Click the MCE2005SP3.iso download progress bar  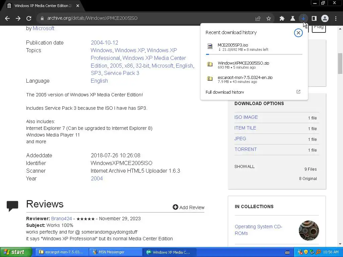click(x=254, y=54)
